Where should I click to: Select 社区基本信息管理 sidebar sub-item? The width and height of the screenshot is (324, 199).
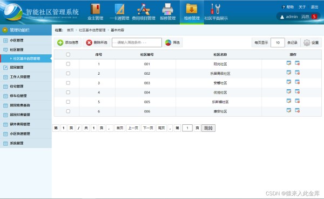[x=26, y=59]
